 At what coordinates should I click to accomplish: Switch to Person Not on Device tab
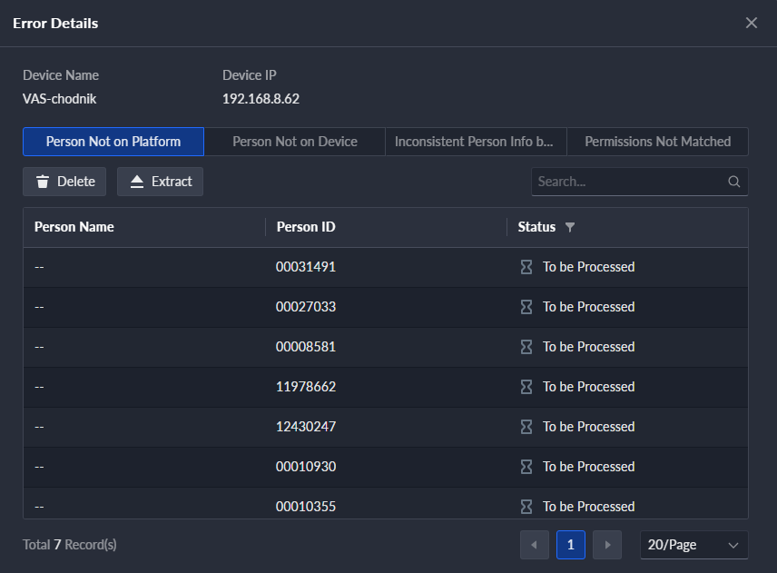pos(295,142)
